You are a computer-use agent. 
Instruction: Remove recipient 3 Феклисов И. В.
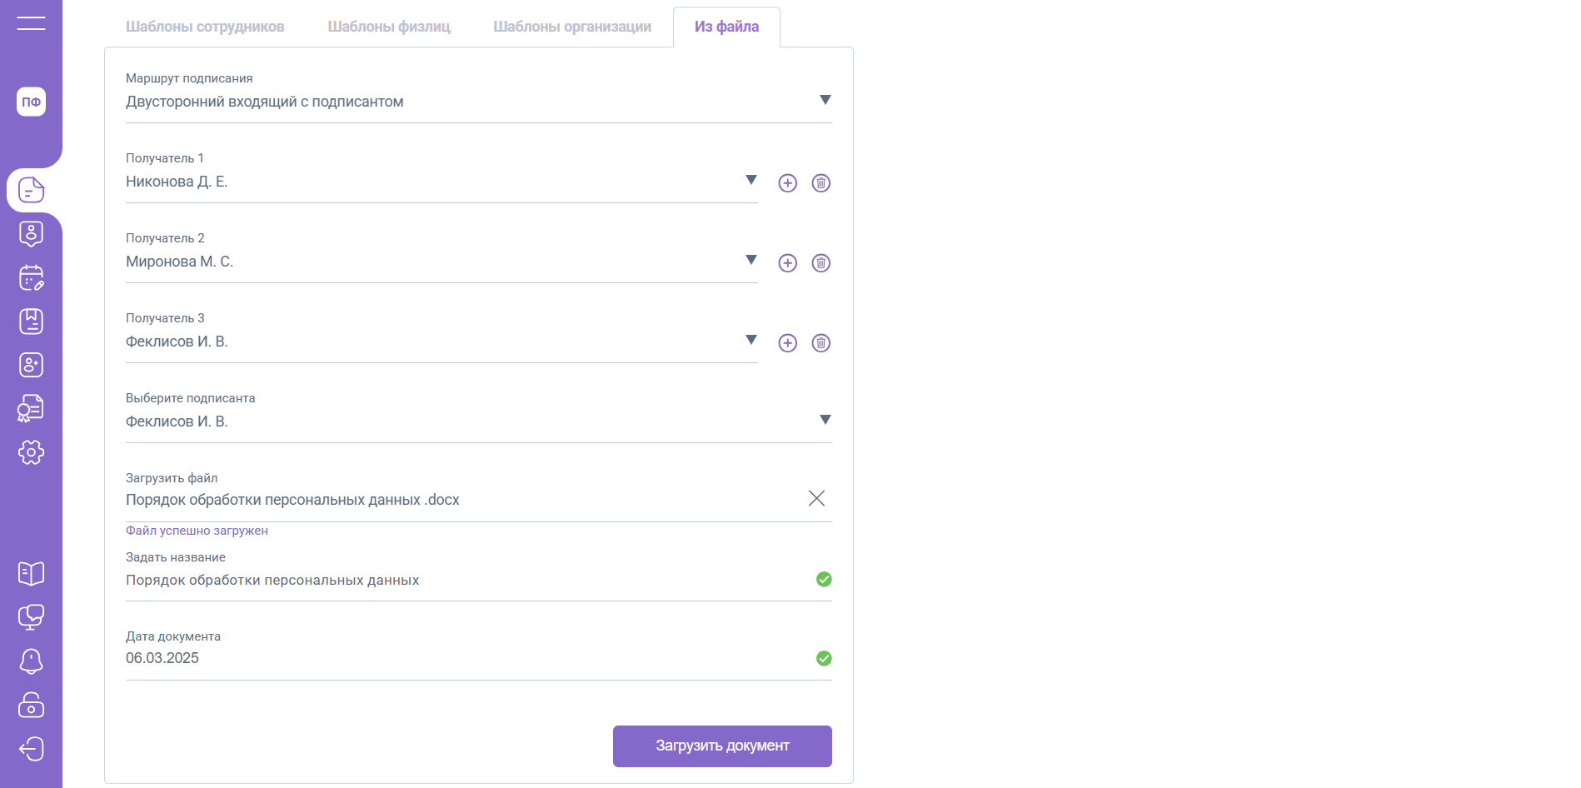(x=820, y=343)
